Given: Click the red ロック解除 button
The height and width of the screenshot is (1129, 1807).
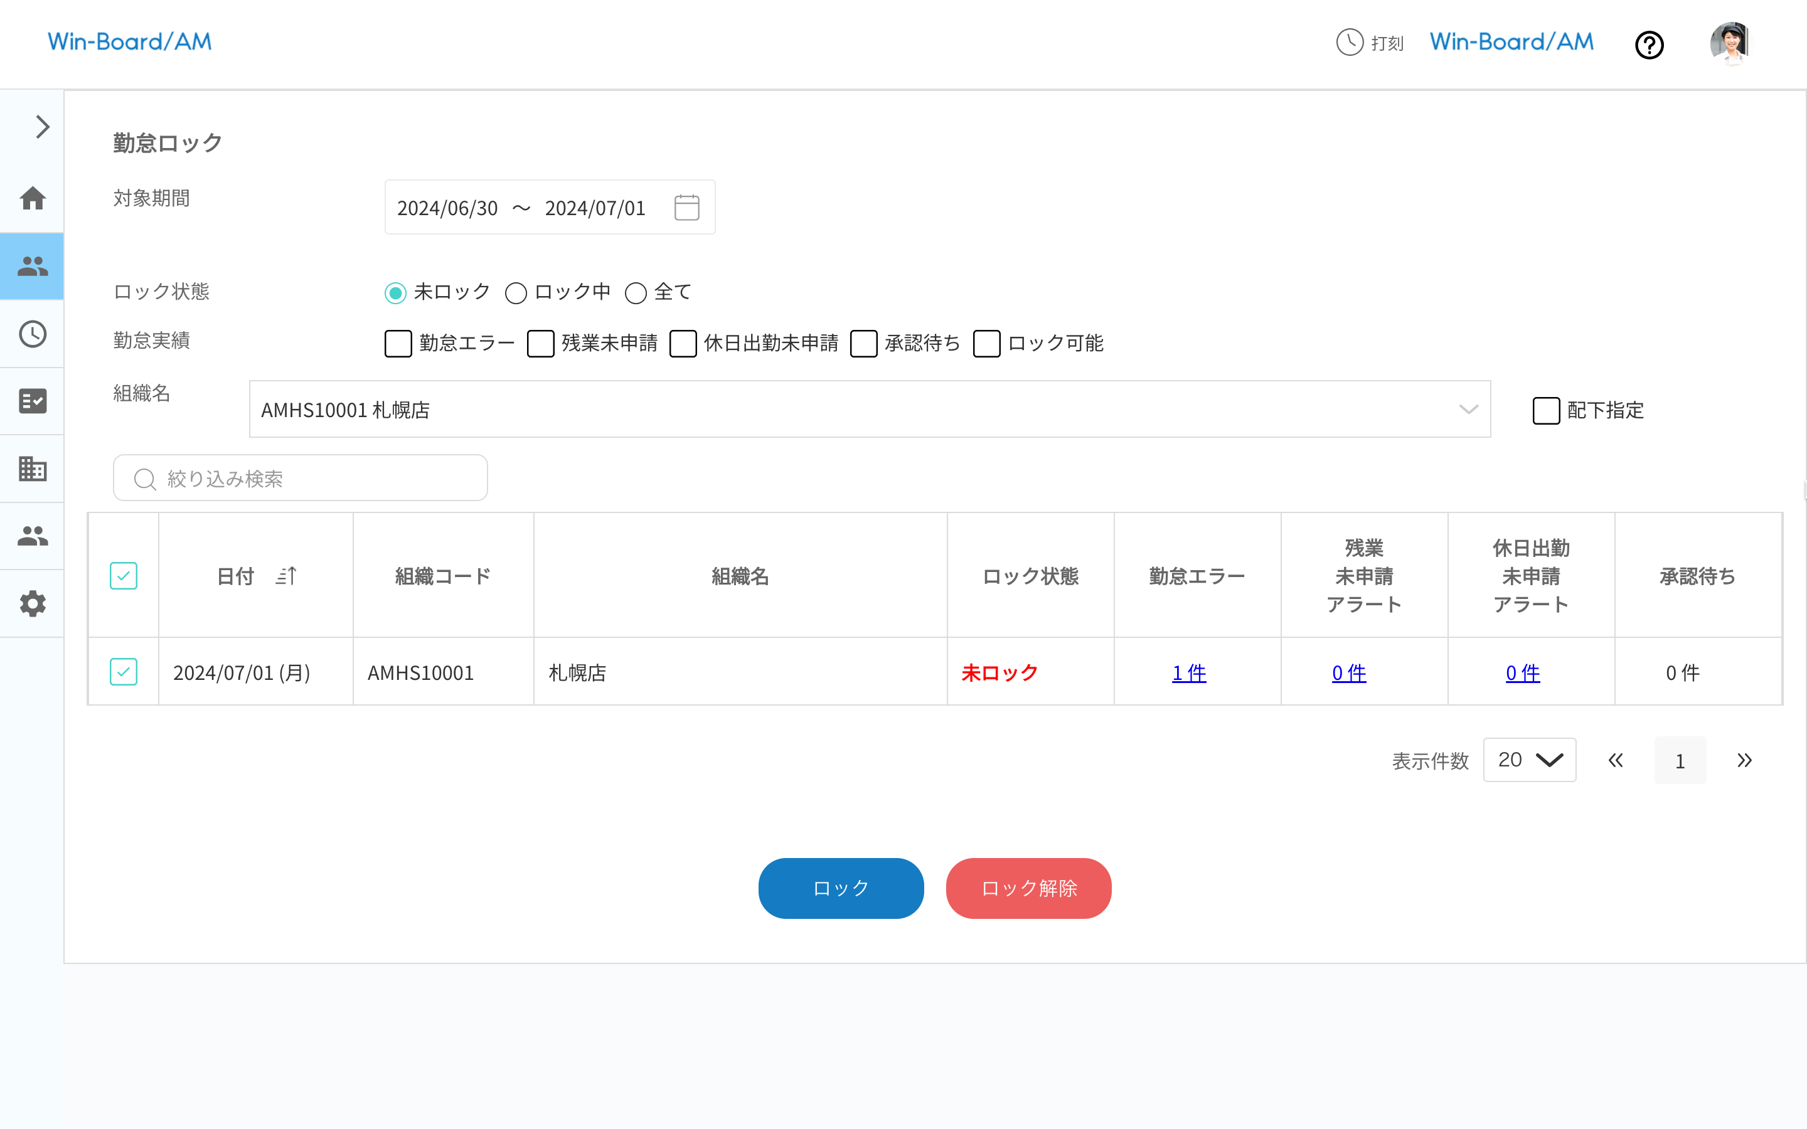Looking at the screenshot, I should (x=1028, y=888).
